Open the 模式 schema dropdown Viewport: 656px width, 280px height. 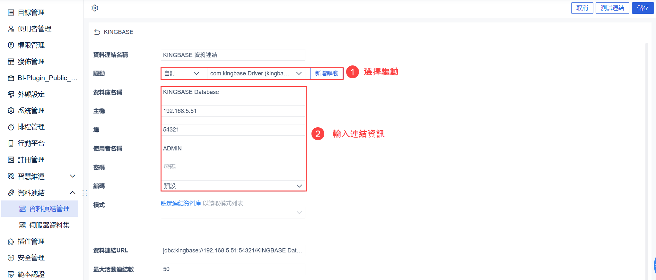[233, 213]
